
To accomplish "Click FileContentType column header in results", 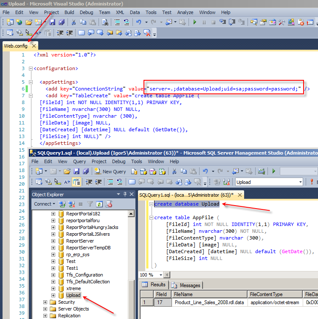I will click(275, 294).
